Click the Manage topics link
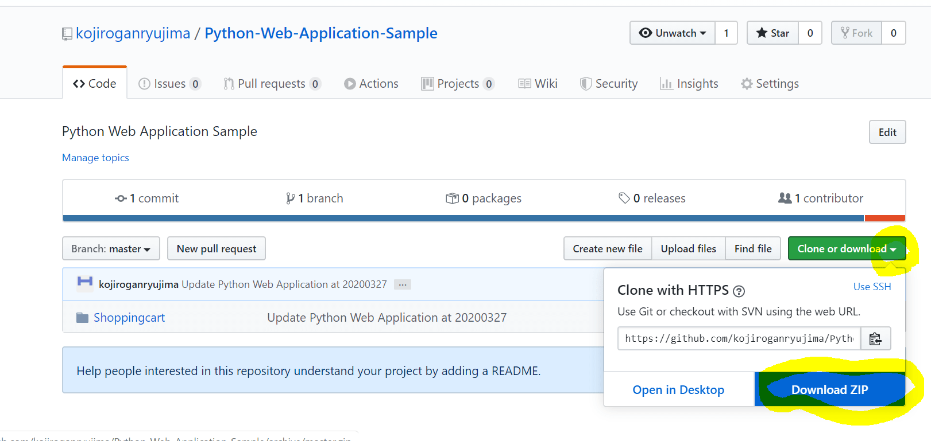 (x=95, y=158)
